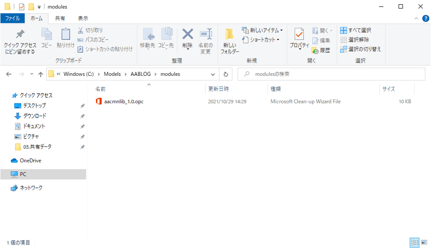Viewport: 431px width, 248px height.
Task: Click Paste shortcut (ショートカットの貼り付け)
Action: (x=105, y=49)
